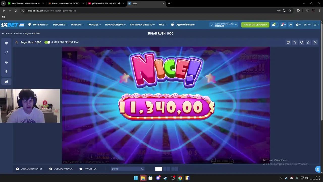This screenshot has width=323, height=182.
Task: Add Sugar Rush 1000 to favorites with star
Action: pos(308,42)
